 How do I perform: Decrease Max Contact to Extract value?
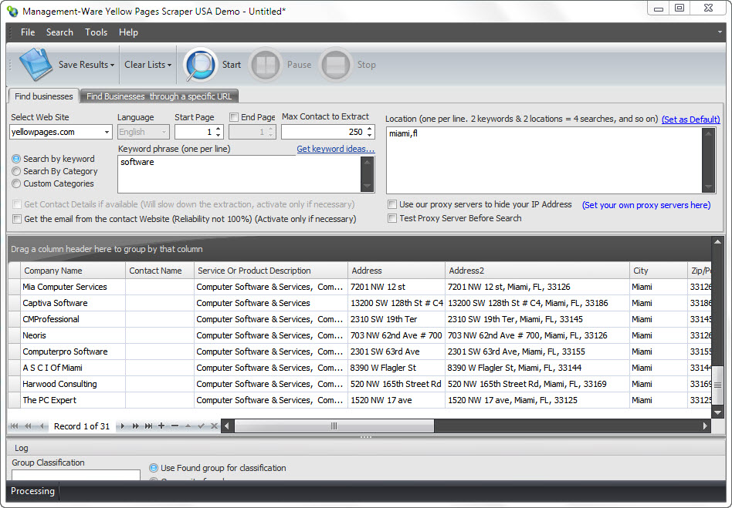pyautogui.click(x=370, y=135)
